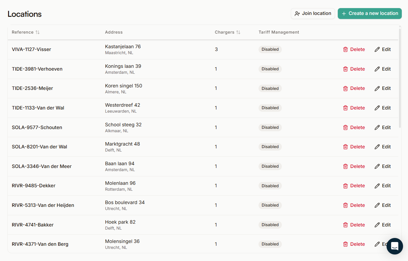Select the pencil icon for TIDE-3981-Verhoeven
408x261 pixels.
378,69
